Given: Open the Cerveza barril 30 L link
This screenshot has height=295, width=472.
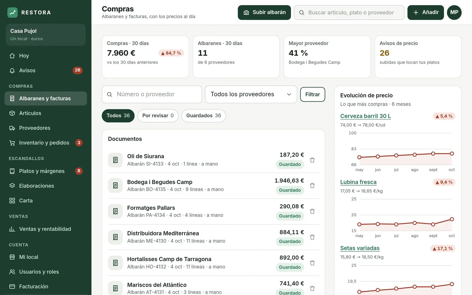Looking at the screenshot, I should 366,116.
